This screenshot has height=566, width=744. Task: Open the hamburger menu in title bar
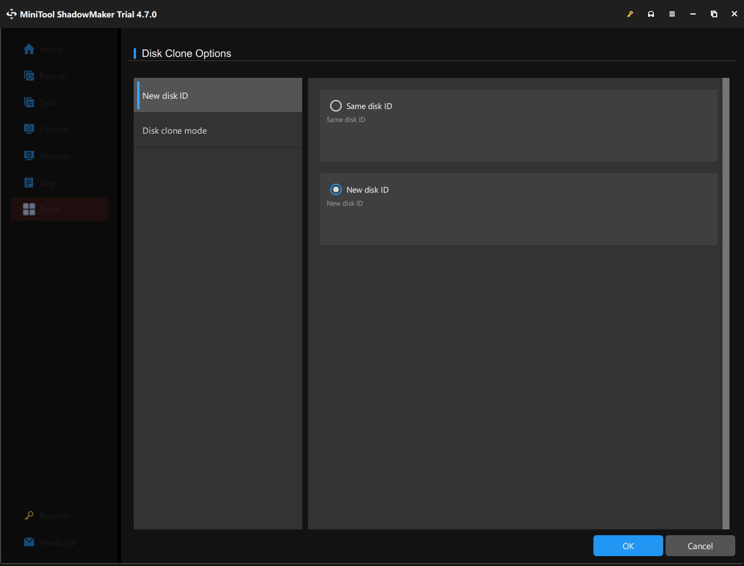(x=672, y=14)
